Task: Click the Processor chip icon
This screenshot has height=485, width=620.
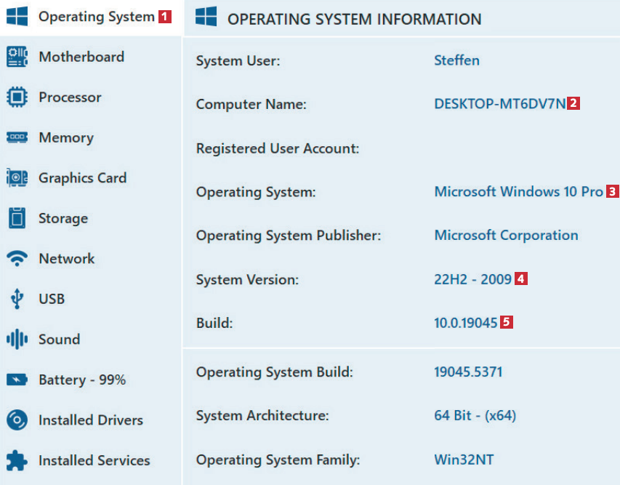Action: [17, 97]
